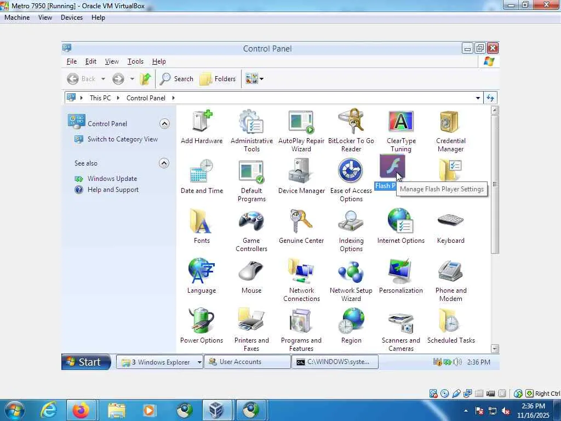Click the address bar refresh button

tap(490, 98)
